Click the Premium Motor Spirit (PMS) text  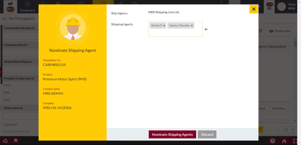tap(65, 79)
